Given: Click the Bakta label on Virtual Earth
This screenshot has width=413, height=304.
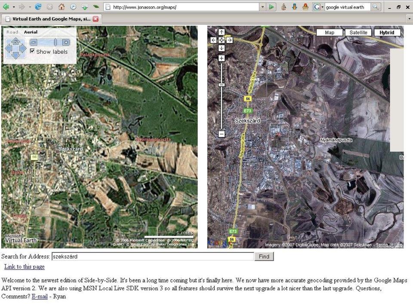Looking at the screenshot, I should pyautogui.click(x=17, y=172).
